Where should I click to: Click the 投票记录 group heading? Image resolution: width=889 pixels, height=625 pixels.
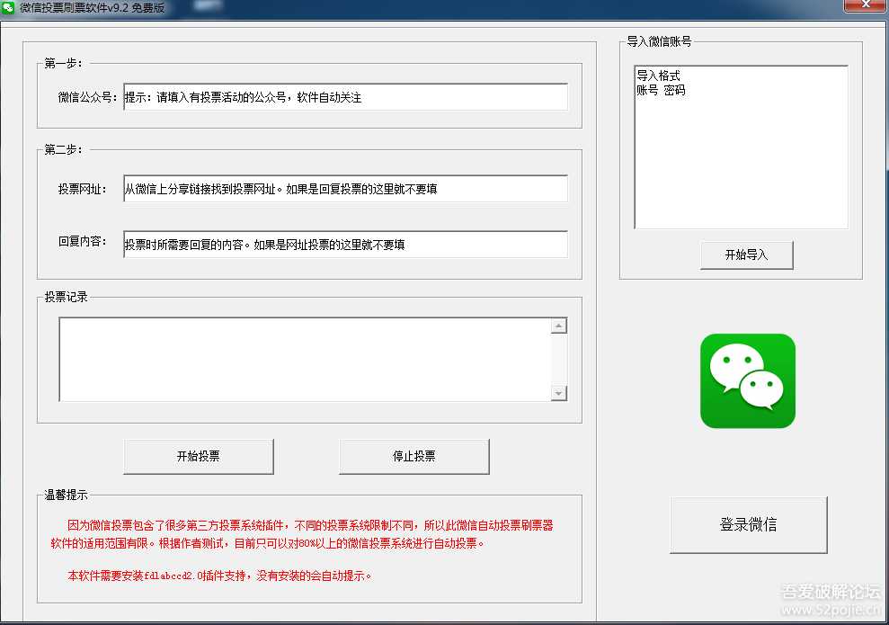click(66, 297)
